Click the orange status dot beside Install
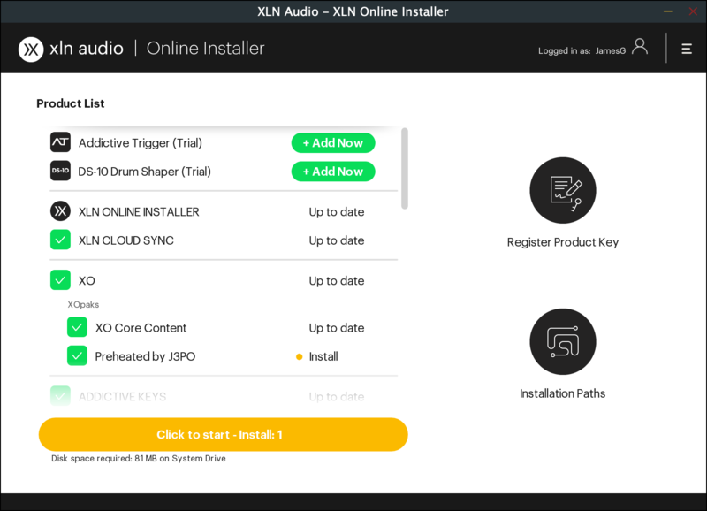Screen dimensions: 707x511 (299, 357)
